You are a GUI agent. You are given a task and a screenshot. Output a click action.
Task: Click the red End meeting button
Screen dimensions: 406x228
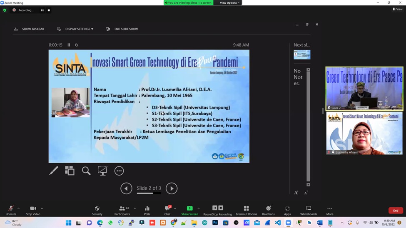point(396,211)
